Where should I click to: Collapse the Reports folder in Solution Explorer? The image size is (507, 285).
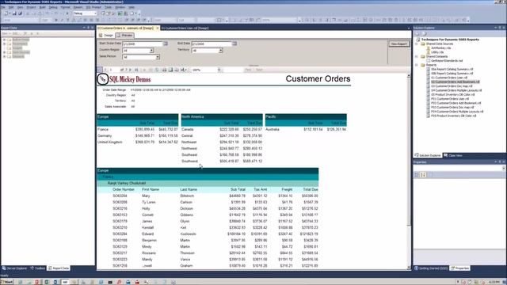417,65
